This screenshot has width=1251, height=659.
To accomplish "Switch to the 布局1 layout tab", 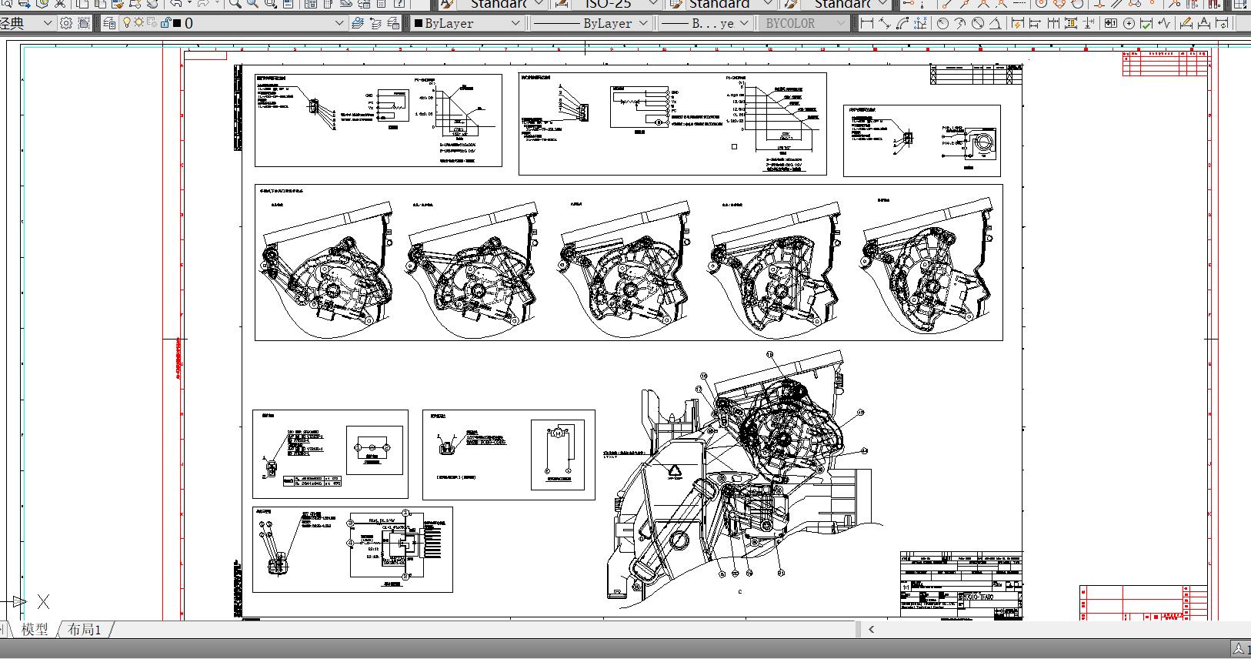I will click(x=85, y=629).
